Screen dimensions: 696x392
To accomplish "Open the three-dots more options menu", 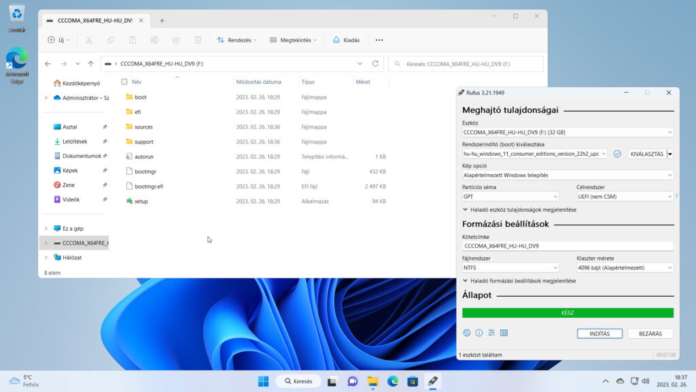I will [x=379, y=40].
